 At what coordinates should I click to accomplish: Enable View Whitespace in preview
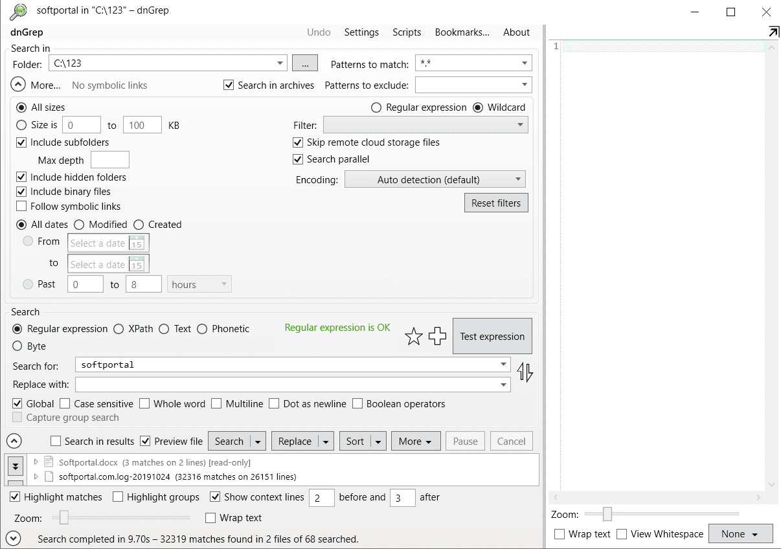pos(622,534)
